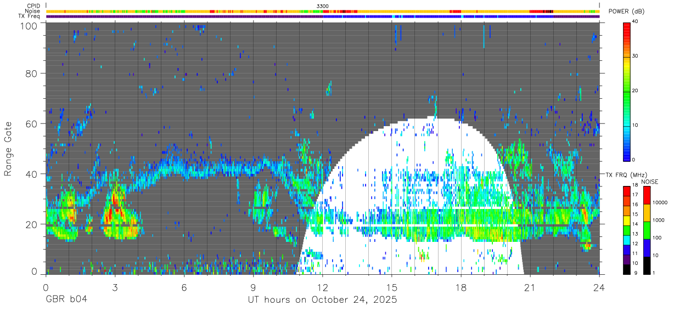Viewport: 674px width, 311px height.
Task: Click the 100 tick on Range Gate axis
Action: coord(30,26)
